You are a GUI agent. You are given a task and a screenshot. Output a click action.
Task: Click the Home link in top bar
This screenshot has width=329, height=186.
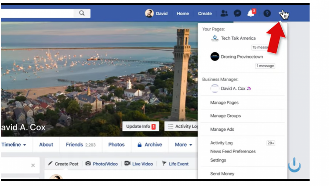(183, 13)
